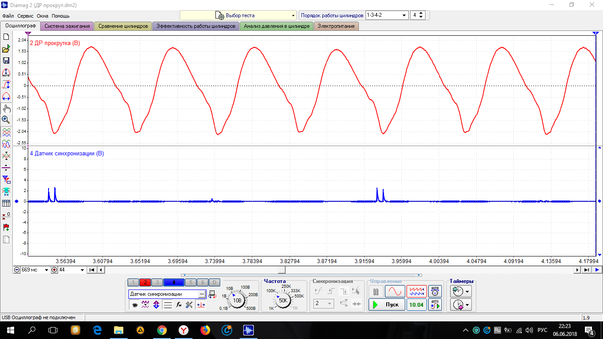This screenshot has width=603, height=339.
Task: Click the Пуск start button
Action: point(387,305)
